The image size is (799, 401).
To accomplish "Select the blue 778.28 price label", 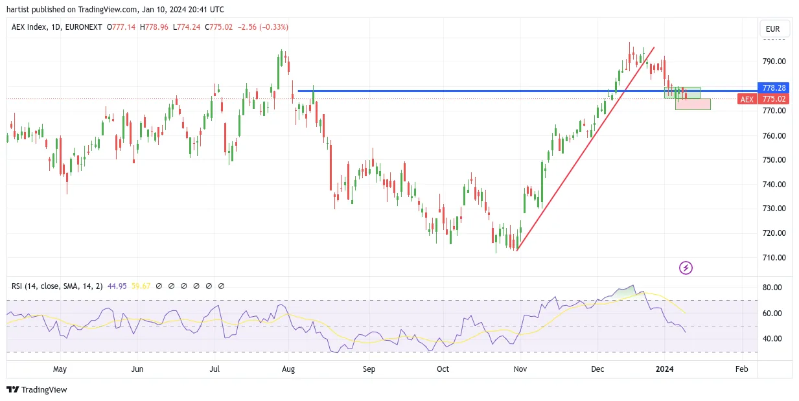I will pos(774,87).
